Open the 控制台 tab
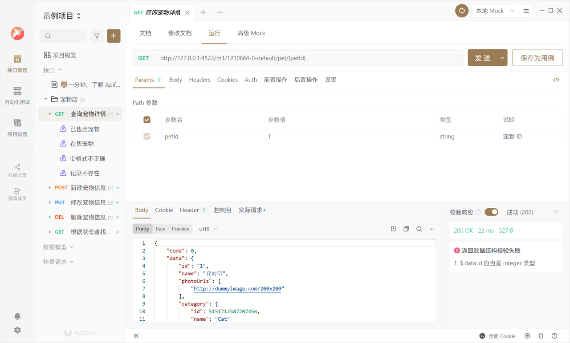 click(223, 210)
